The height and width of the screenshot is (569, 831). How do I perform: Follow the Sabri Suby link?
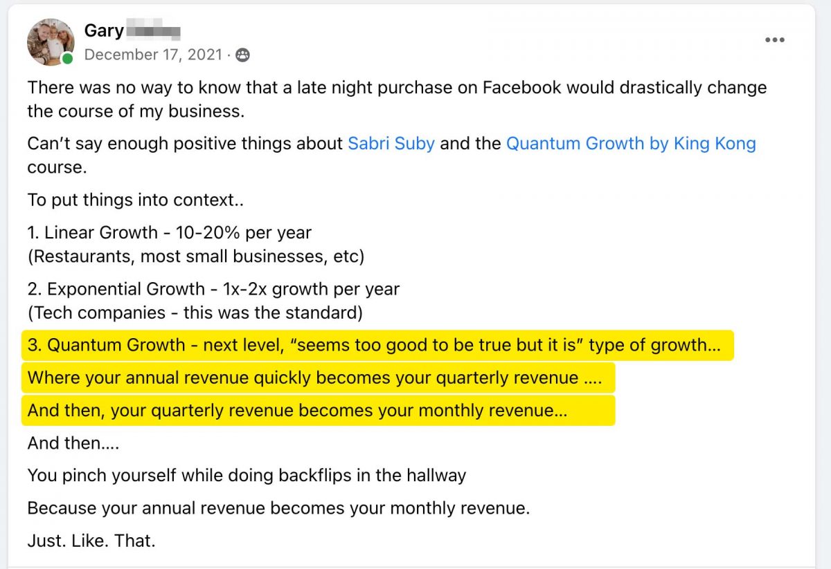pyautogui.click(x=391, y=144)
